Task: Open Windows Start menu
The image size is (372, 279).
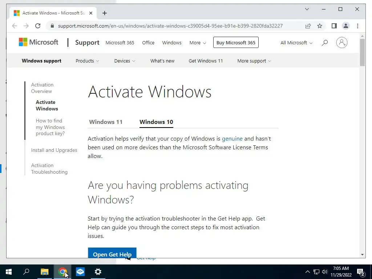Action: (9, 272)
